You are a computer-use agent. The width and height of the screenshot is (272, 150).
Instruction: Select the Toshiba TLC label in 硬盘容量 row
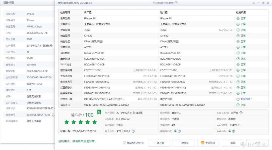(x=225, y=30)
